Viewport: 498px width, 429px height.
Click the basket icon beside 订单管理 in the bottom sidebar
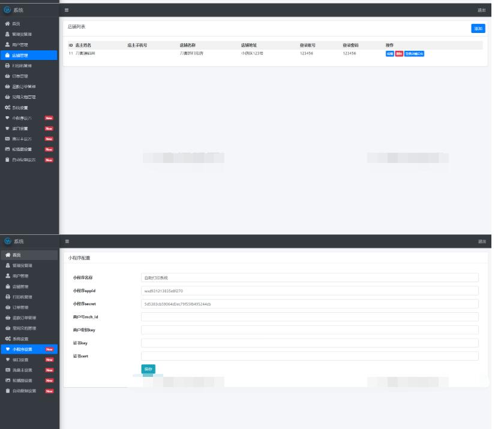[7, 307]
